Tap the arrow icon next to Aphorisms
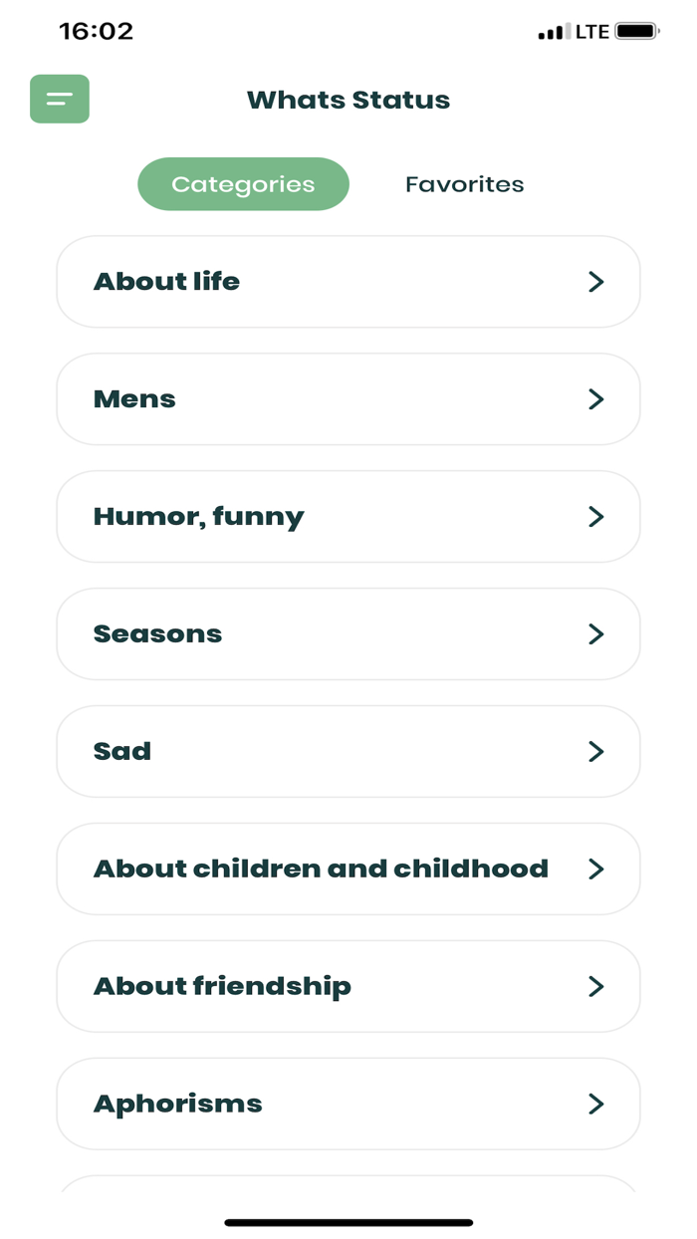Screen dimensions: 697x1239 [596, 1104]
